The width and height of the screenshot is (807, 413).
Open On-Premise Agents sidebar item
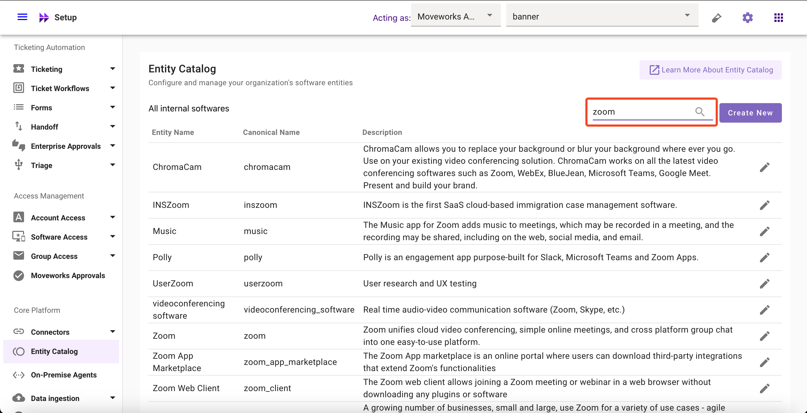tap(64, 375)
